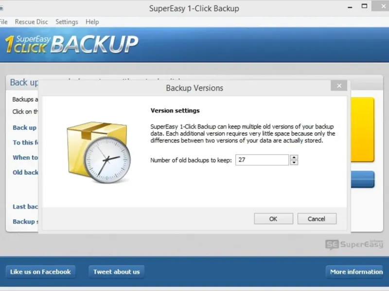Open the Help menu
The image size is (389, 291).
pyautogui.click(x=92, y=22)
